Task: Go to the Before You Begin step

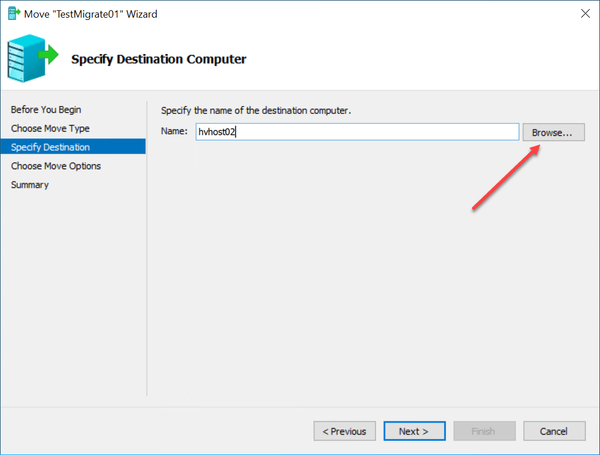Action: pos(46,109)
